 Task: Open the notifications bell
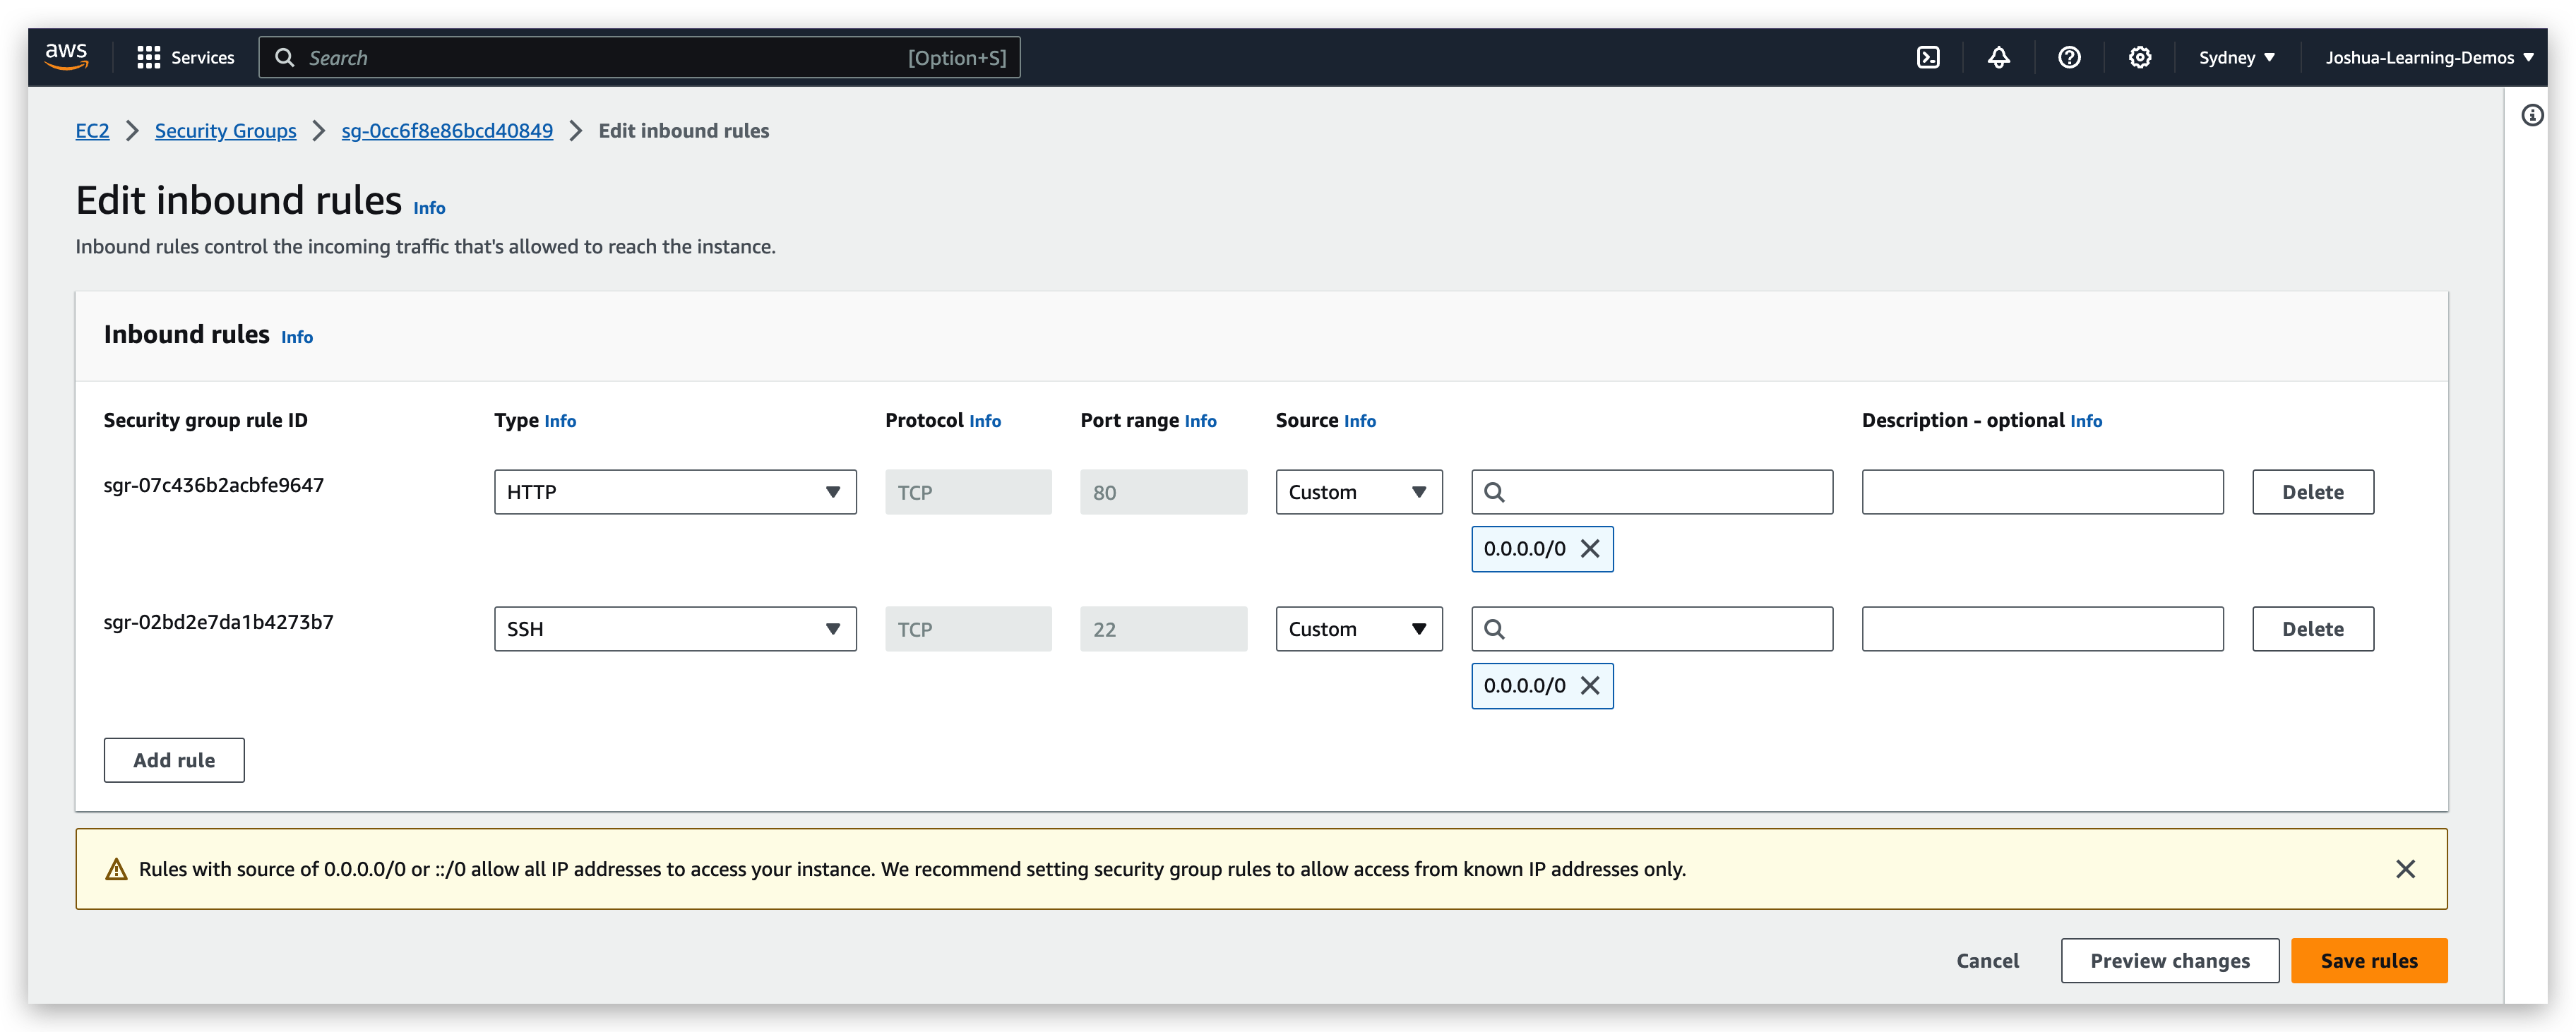click(1998, 57)
